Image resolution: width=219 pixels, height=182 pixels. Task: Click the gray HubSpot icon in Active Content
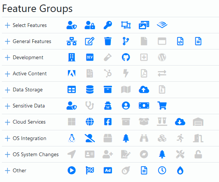[x=108, y=73]
